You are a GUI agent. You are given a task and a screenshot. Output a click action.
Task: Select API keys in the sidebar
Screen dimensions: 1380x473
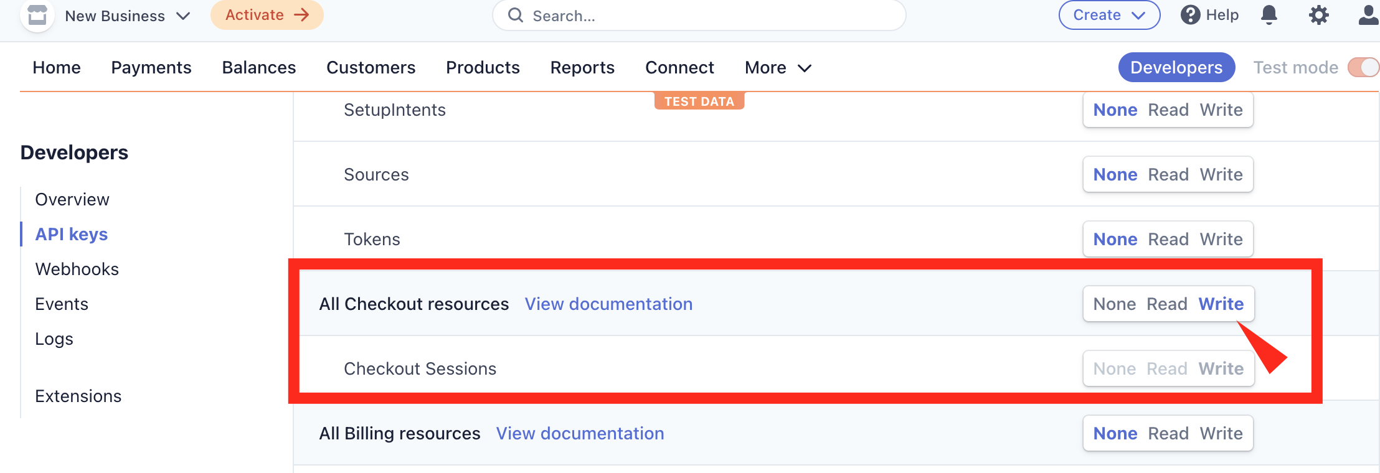point(72,234)
